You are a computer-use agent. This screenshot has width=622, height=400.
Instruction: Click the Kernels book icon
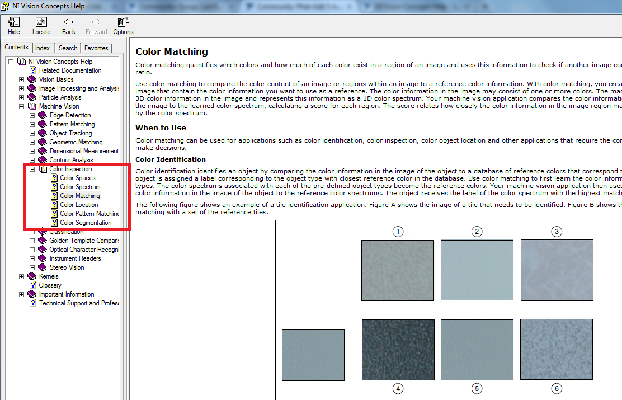[32, 276]
